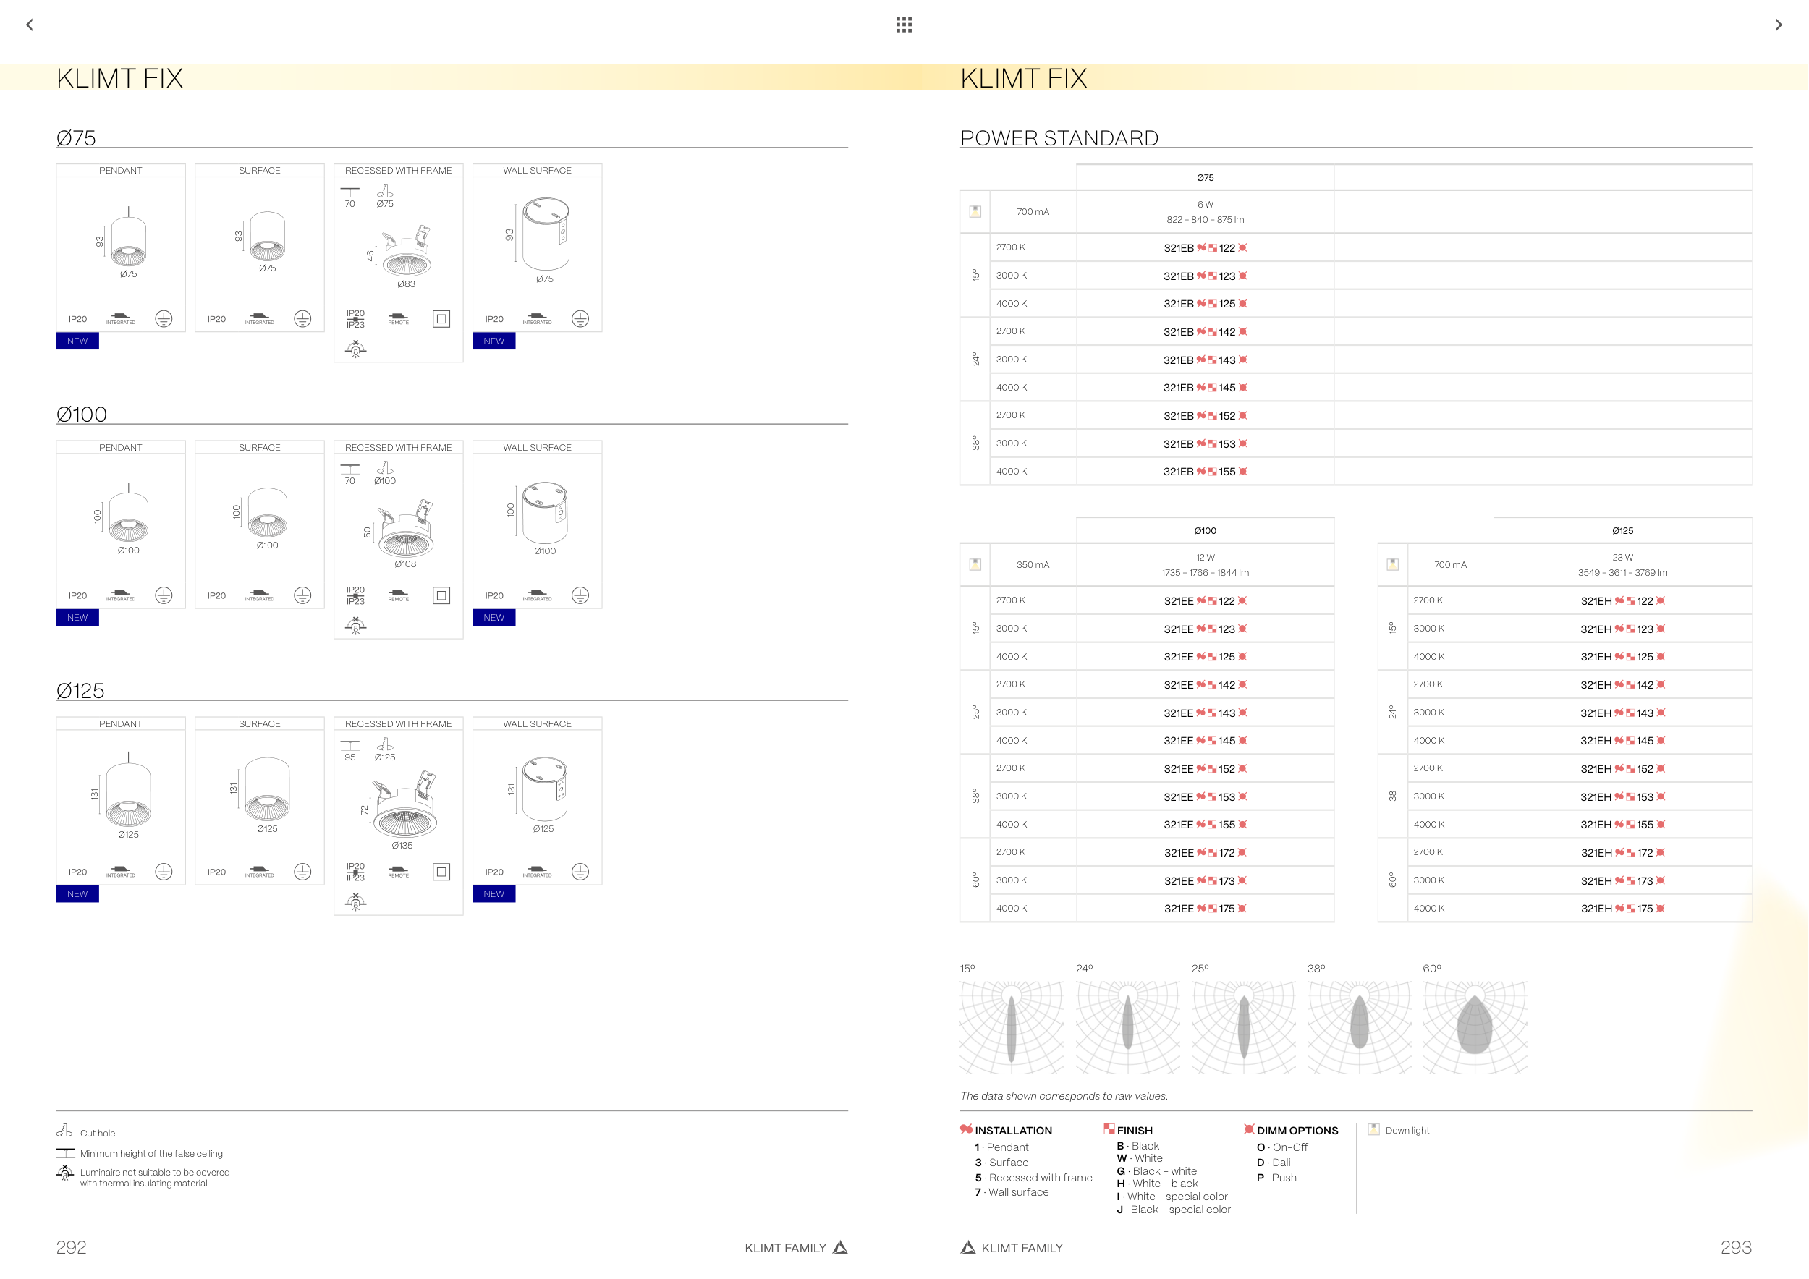Click the NEW badge under Ø75 Pendant
Image resolution: width=1809 pixels, height=1279 pixels.
(77, 341)
